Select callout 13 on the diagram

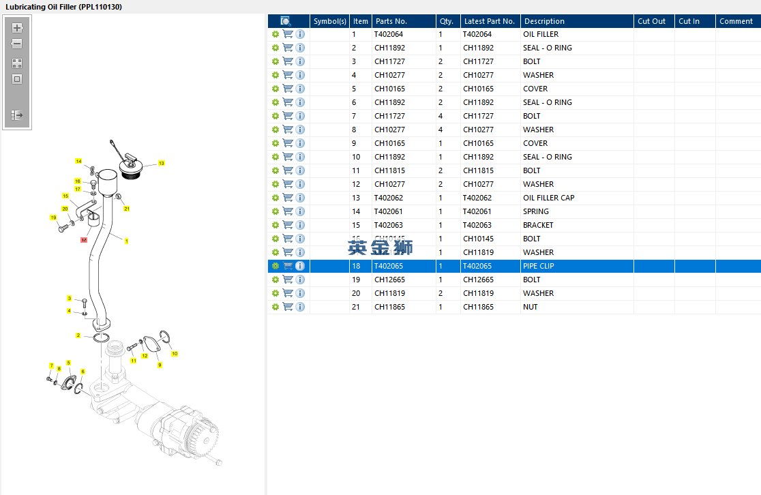162,163
